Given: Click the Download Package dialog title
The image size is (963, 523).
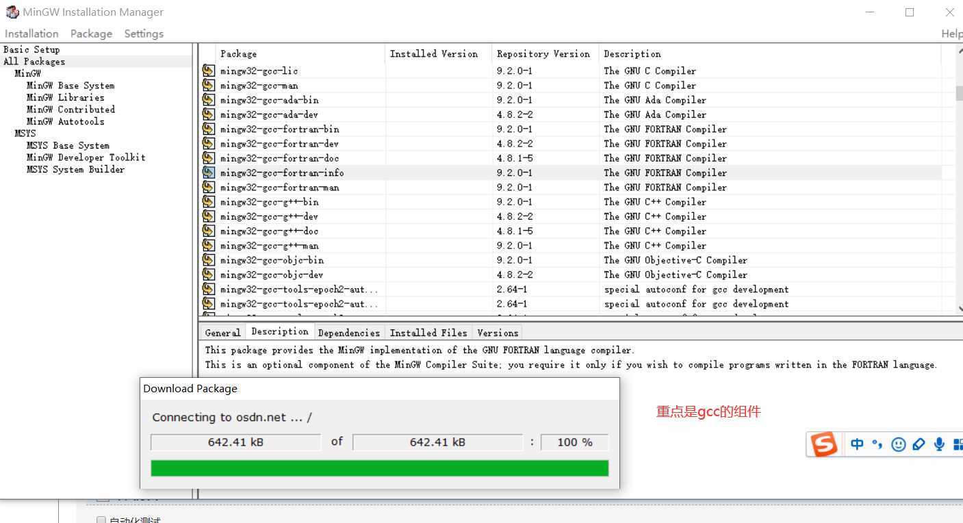Looking at the screenshot, I should tap(190, 388).
